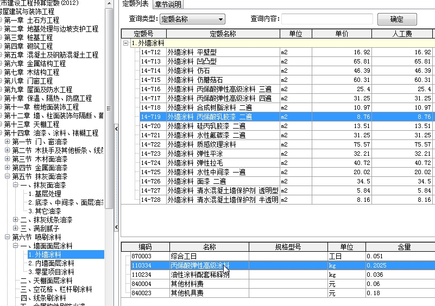This screenshot has width=435, height=306.
Task: Select material row 110234 油性涂料配套稀释剂
Action: (283, 275)
